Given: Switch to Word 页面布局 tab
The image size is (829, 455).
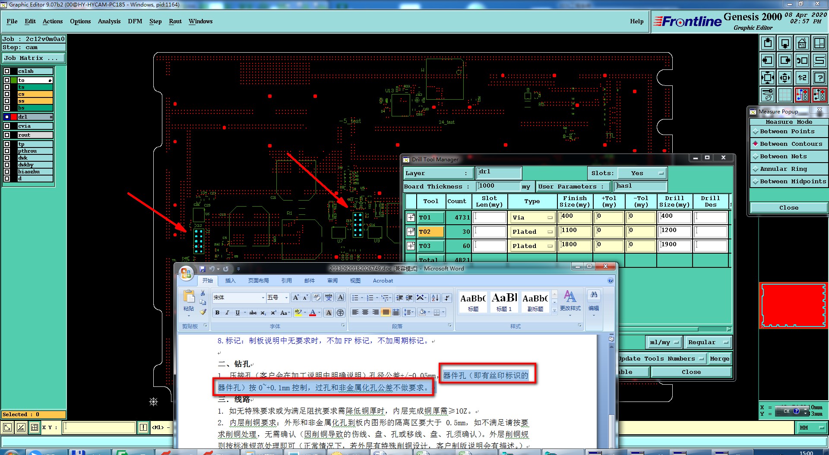Looking at the screenshot, I should click(258, 281).
